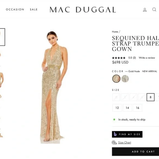
Task: Click the Mac Duggal logo
Action: (83, 10)
